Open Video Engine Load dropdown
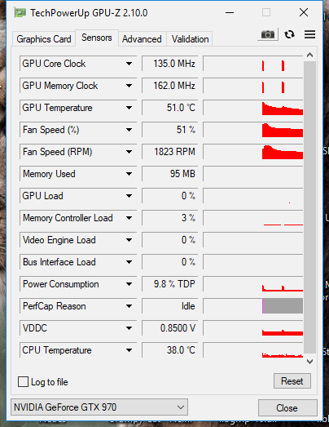Image resolution: width=329 pixels, height=427 pixels. (x=129, y=240)
